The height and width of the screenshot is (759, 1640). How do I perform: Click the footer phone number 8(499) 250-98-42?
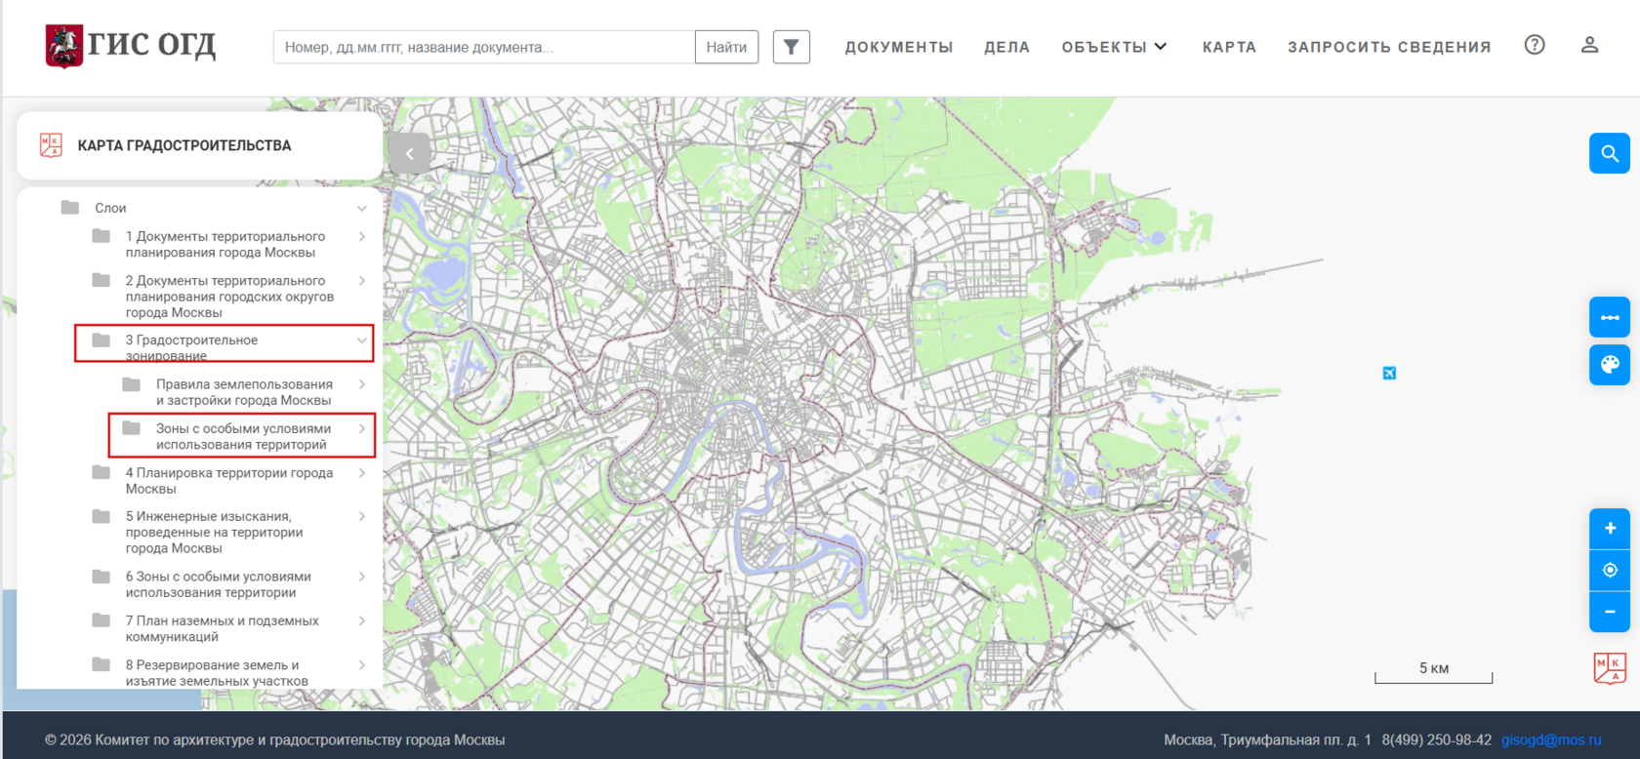coord(1436,739)
